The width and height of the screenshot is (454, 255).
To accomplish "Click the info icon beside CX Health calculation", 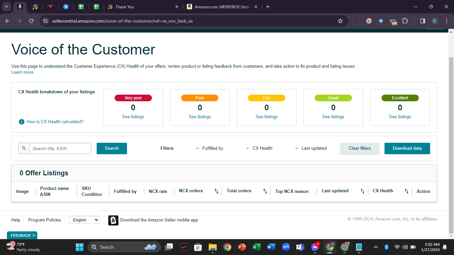I will (x=22, y=122).
